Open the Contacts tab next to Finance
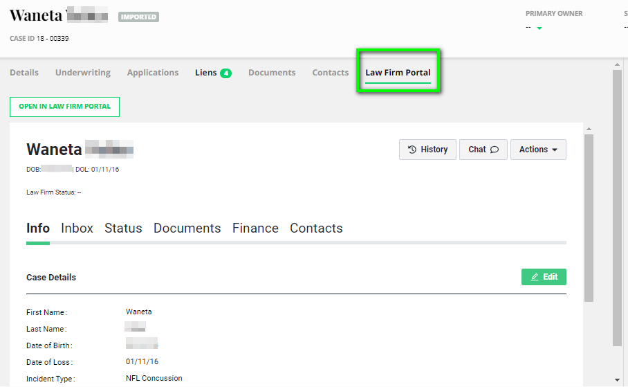The image size is (628, 387). click(316, 228)
